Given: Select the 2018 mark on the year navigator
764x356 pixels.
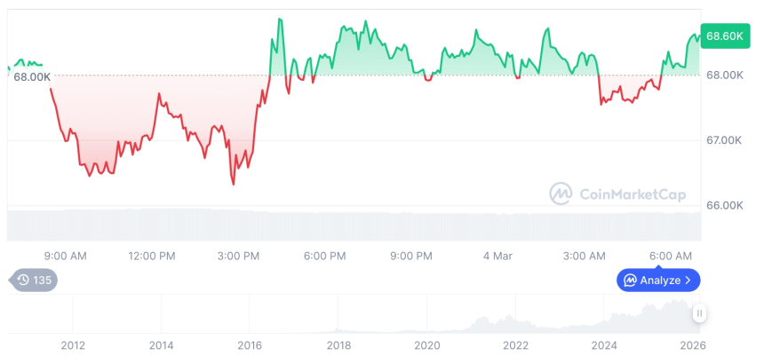Looking at the screenshot, I should coord(338,345).
